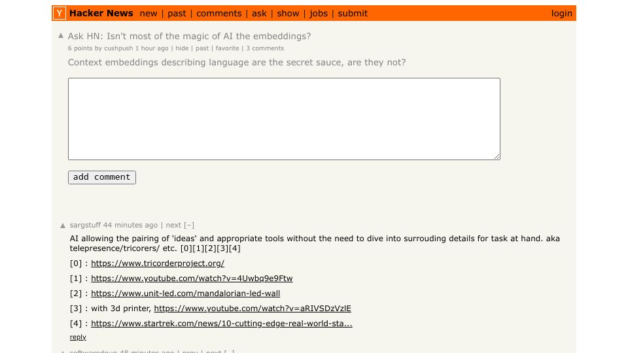This screenshot has width=628, height=353.
Task: Open the past menu item in header
Action: point(177,14)
